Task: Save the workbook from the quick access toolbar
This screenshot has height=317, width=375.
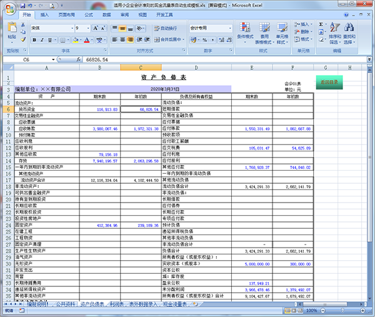Action: click(22, 5)
